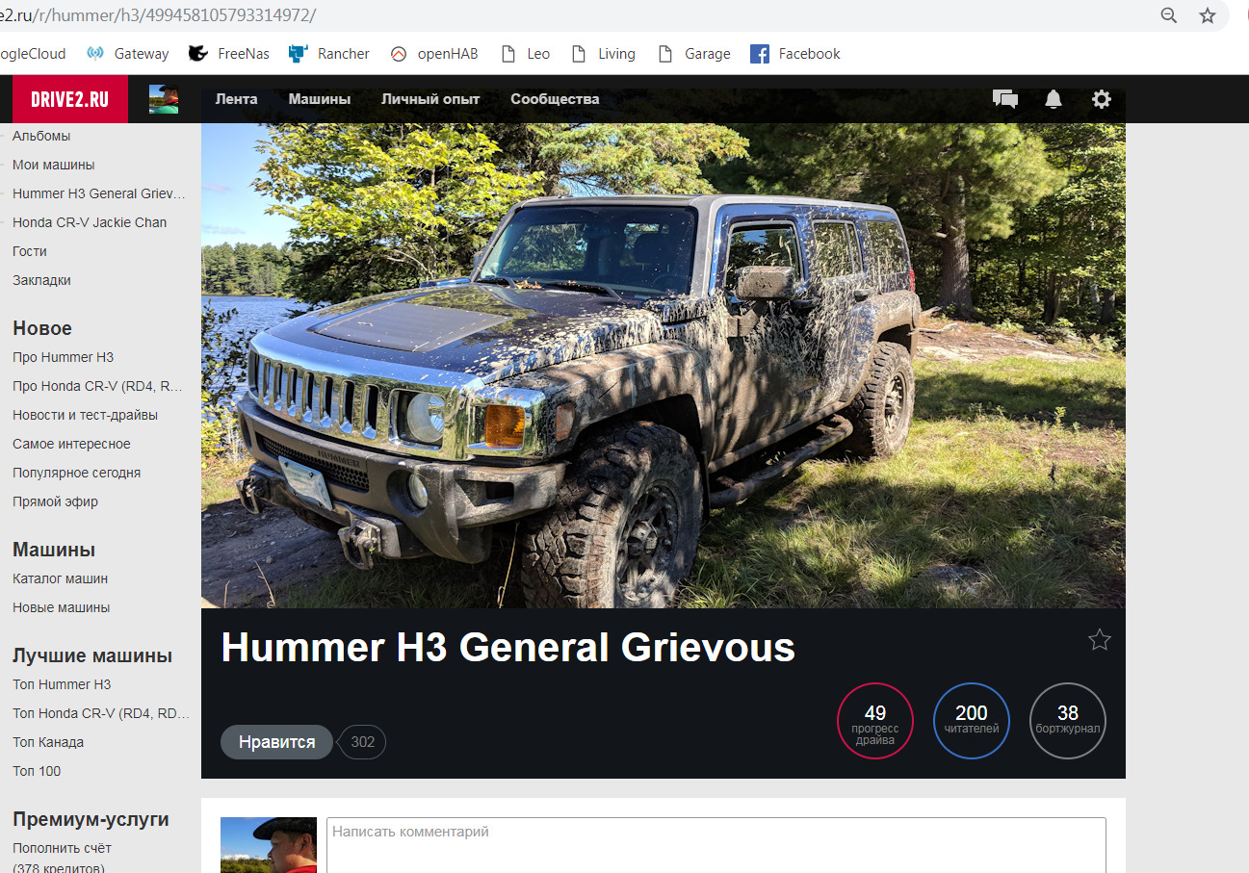1249x873 pixels.
Task: Open the notifications bell
Action: click(1054, 99)
